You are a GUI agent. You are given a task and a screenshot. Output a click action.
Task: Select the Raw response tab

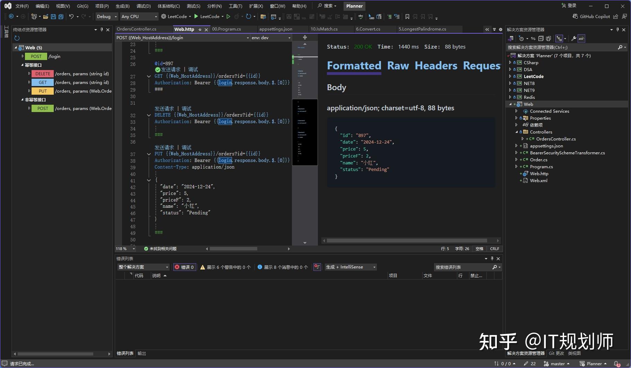[398, 66]
